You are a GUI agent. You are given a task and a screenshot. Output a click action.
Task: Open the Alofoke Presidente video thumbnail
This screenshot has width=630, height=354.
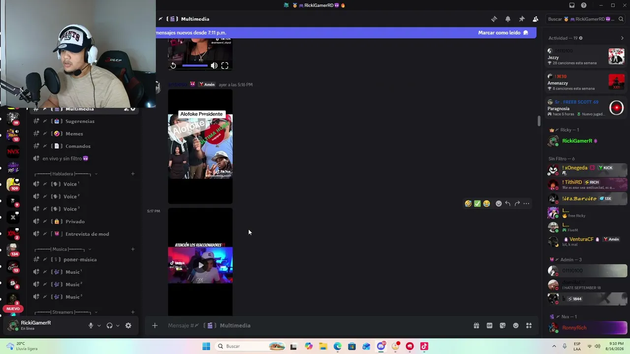click(x=200, y=147)
